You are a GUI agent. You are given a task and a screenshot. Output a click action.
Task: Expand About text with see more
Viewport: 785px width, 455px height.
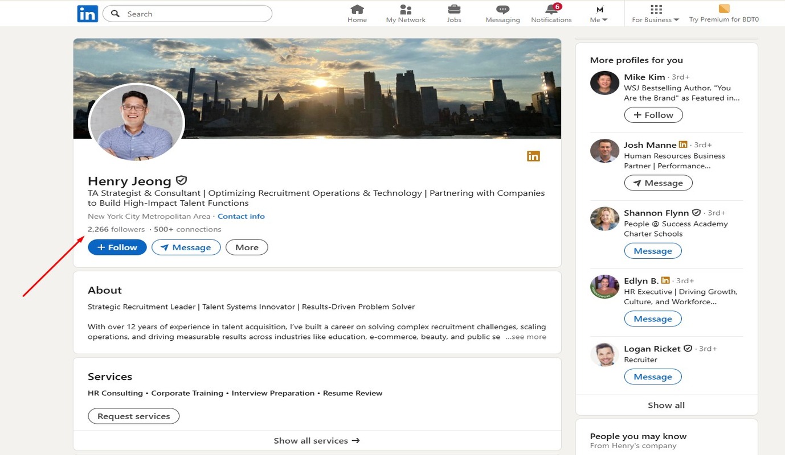[x=526, y=337]
